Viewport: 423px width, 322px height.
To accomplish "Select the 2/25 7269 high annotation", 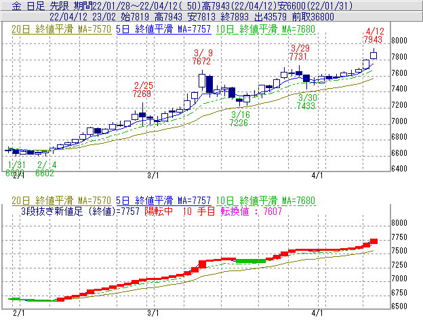I will 143,89.
